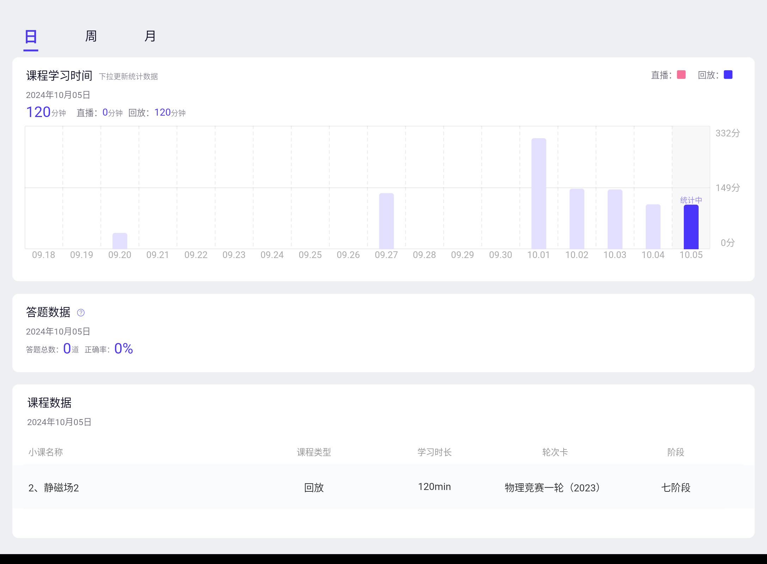Click the 课程类型 column header
Screen dimensions: 767x564
[x=314, y=452]
